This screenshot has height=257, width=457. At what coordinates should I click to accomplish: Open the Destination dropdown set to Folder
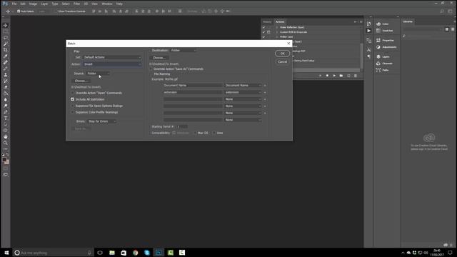point(183,51)
